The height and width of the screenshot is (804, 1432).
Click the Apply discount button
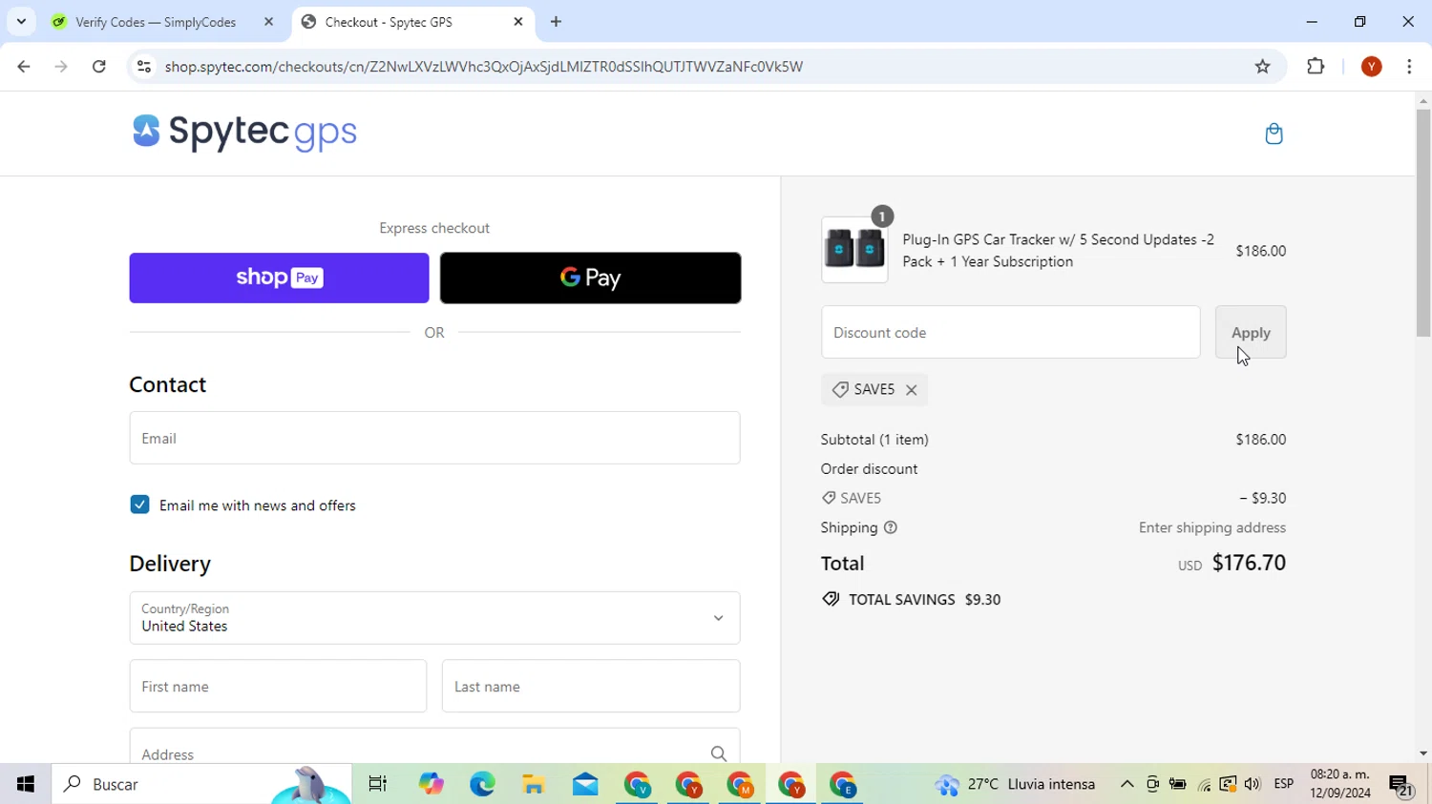click(1251, 332)
